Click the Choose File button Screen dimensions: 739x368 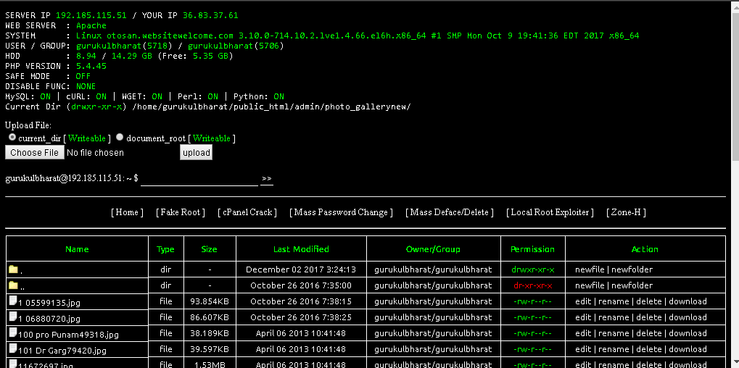[34, 152]
